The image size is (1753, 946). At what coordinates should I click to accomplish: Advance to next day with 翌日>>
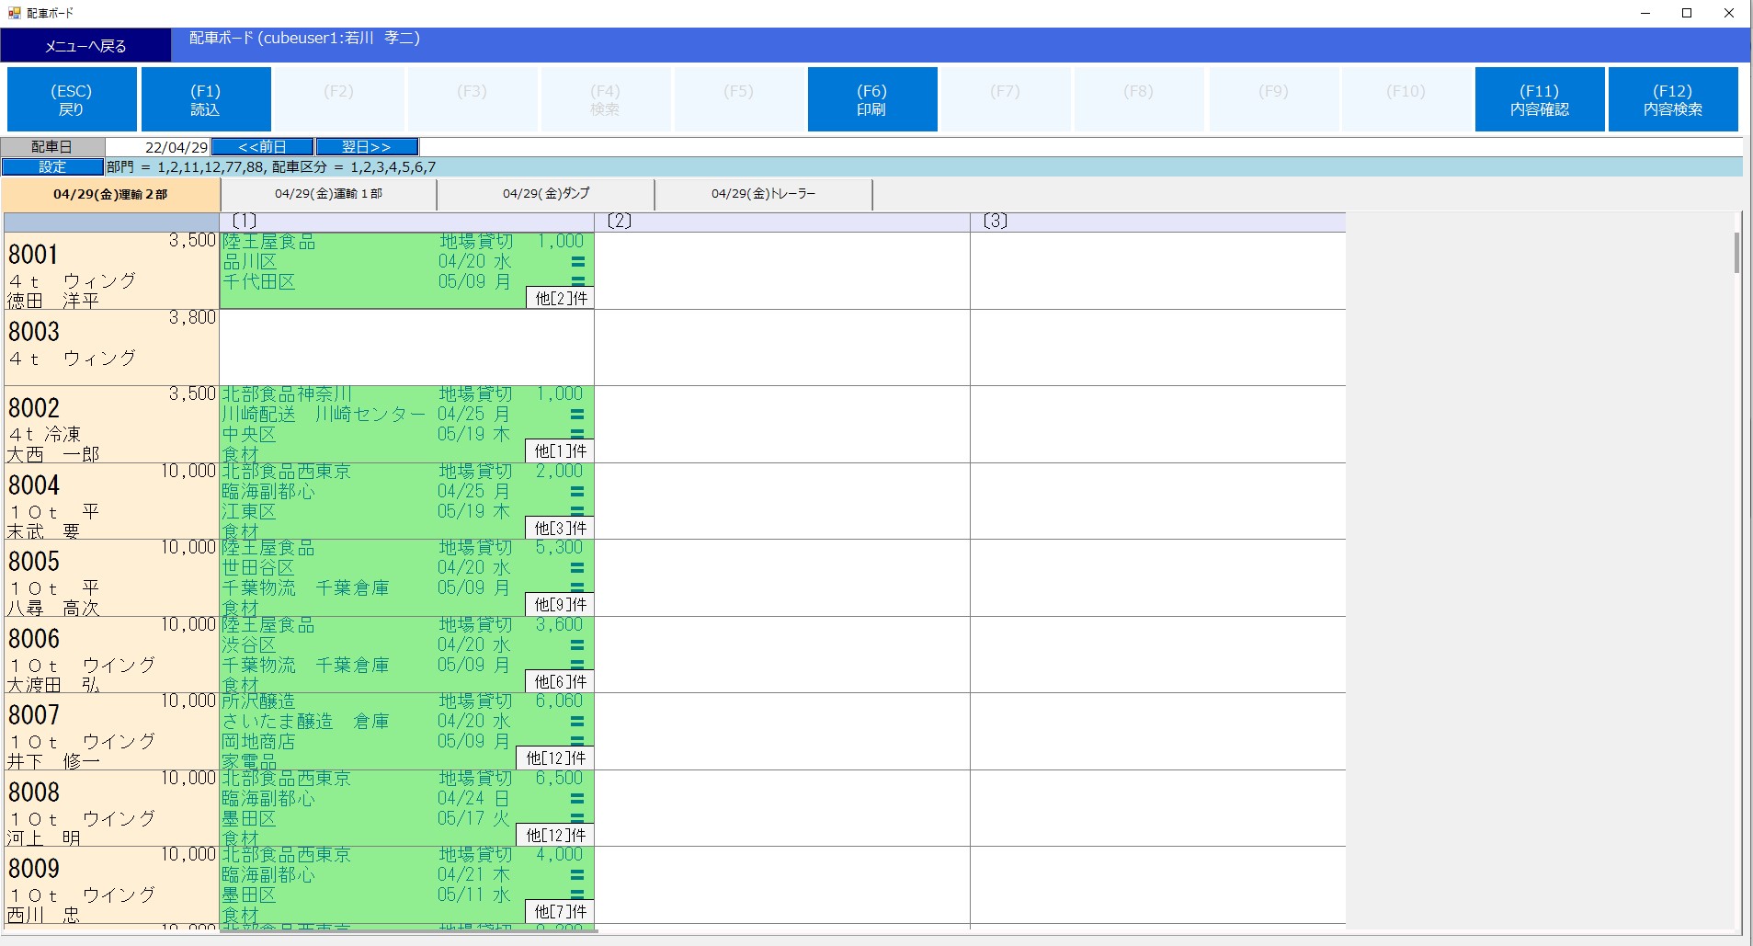click(x=367, y=147)
